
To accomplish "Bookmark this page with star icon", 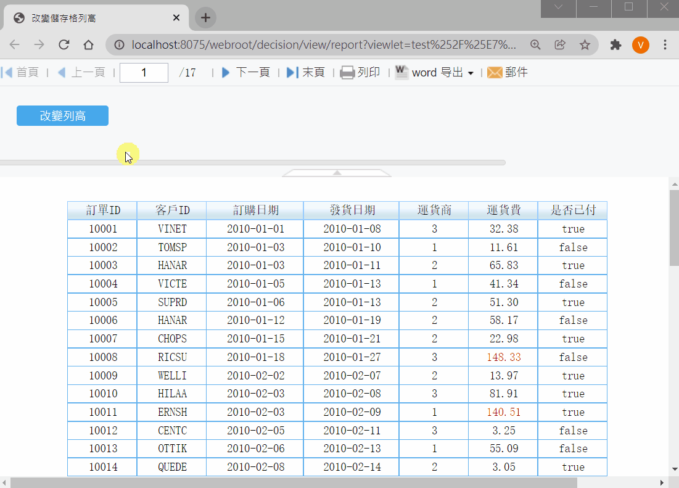I will coord(585,44).
